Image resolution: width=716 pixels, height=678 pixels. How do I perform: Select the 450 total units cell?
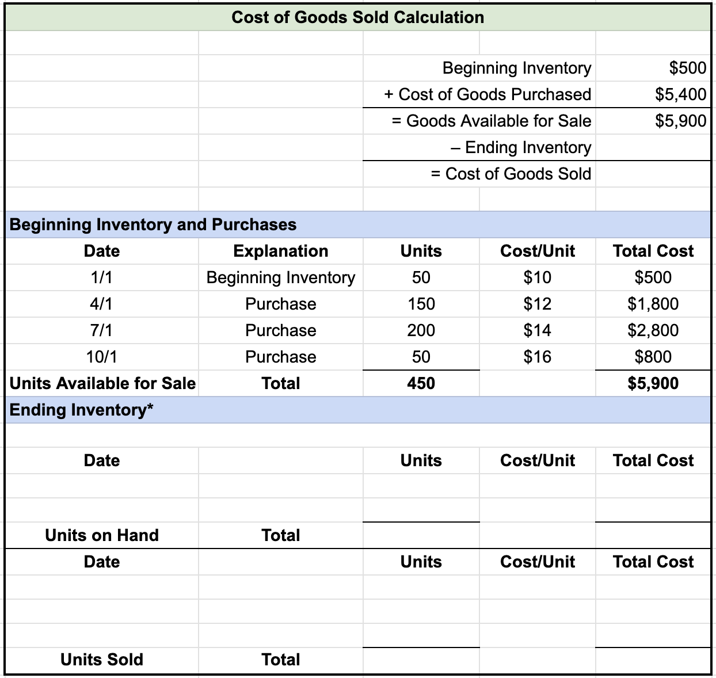(x=421, y=383)
